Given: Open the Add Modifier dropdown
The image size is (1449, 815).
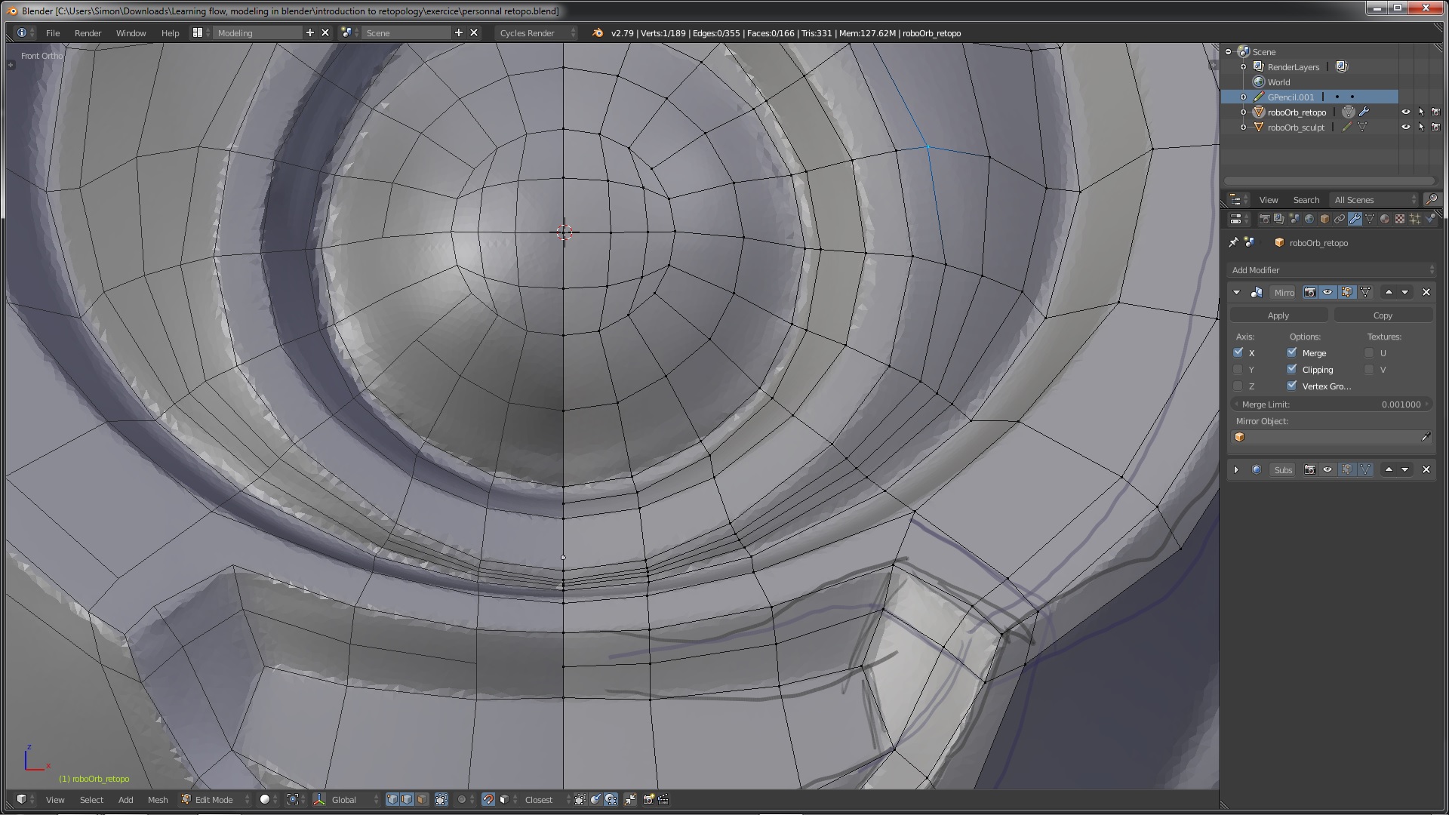Looking at the screenshot, I should coord(1332,270).
